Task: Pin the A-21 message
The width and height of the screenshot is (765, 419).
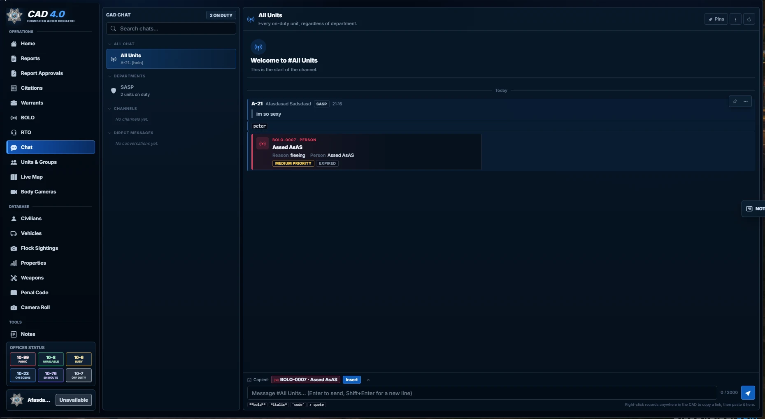Action: pos(735,101)
